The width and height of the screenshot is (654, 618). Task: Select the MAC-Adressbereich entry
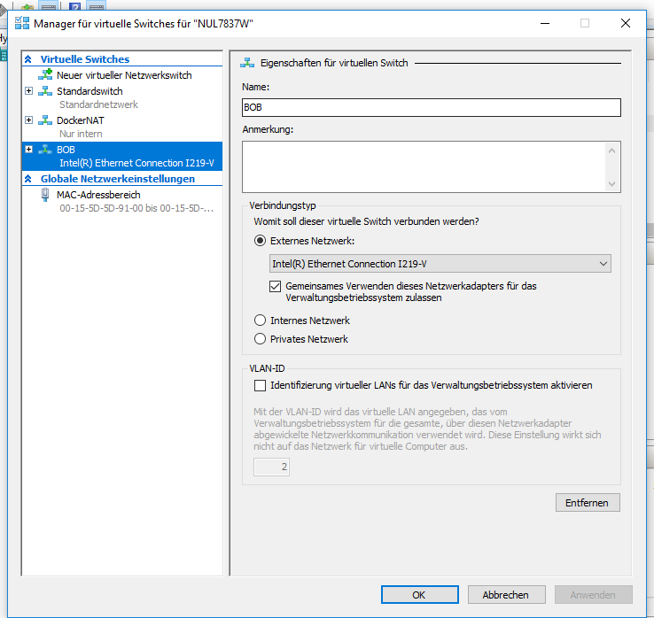(98, 195)
